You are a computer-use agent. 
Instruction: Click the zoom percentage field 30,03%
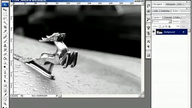[15, 96]
